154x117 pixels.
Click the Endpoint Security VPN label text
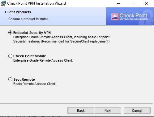pyautogui.click(x=32, y=33)
